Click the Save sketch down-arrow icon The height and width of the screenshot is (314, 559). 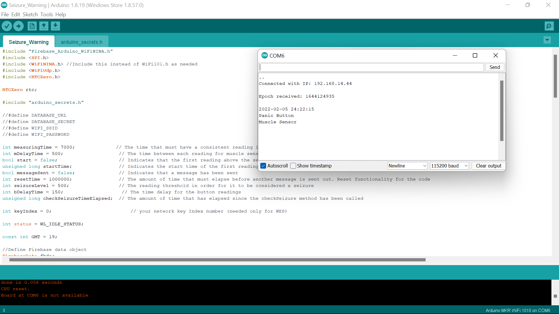point(55,26)
